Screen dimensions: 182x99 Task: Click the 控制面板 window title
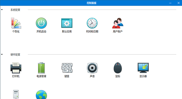tap(92, 3)
